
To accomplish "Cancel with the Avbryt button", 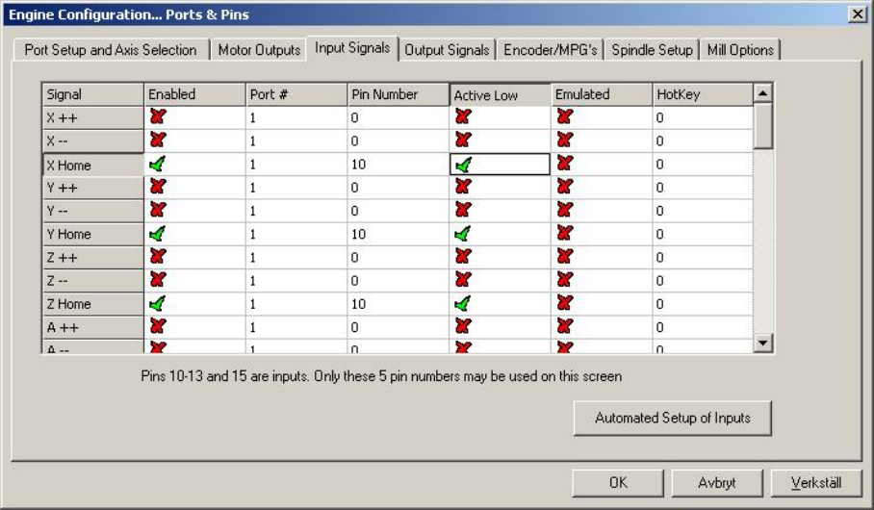I will 717,483.
